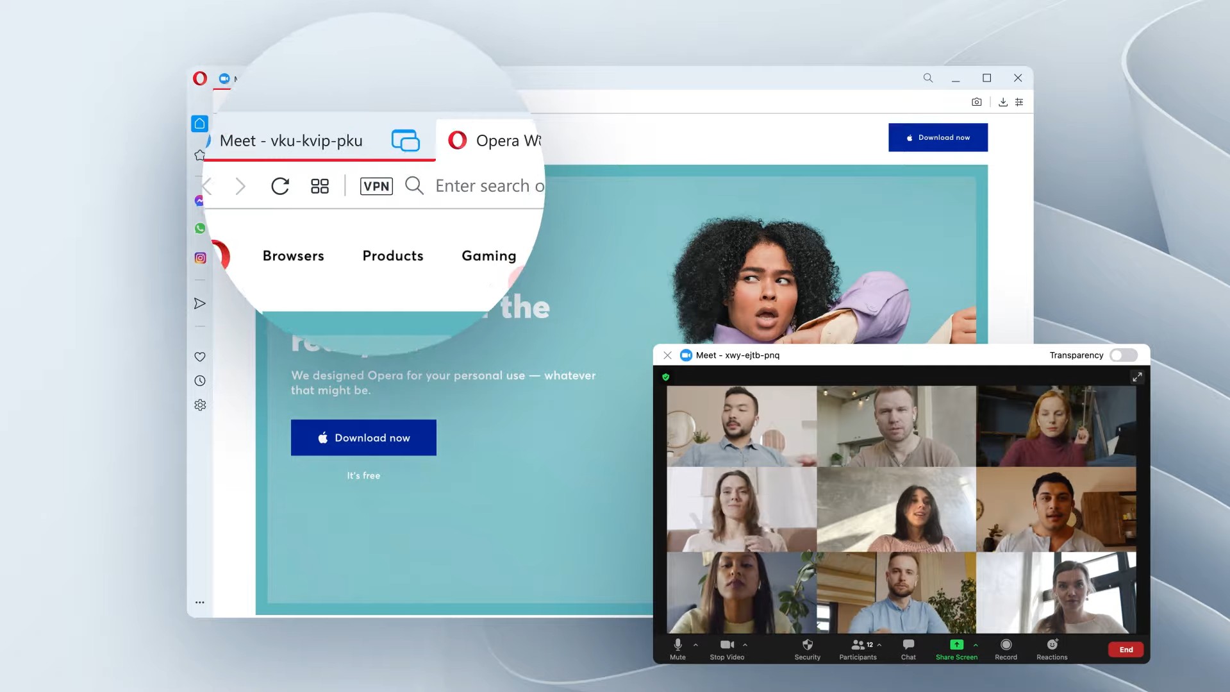
Task: Click the expand arrows in meeting window
Action: (x=1137, y=377)
